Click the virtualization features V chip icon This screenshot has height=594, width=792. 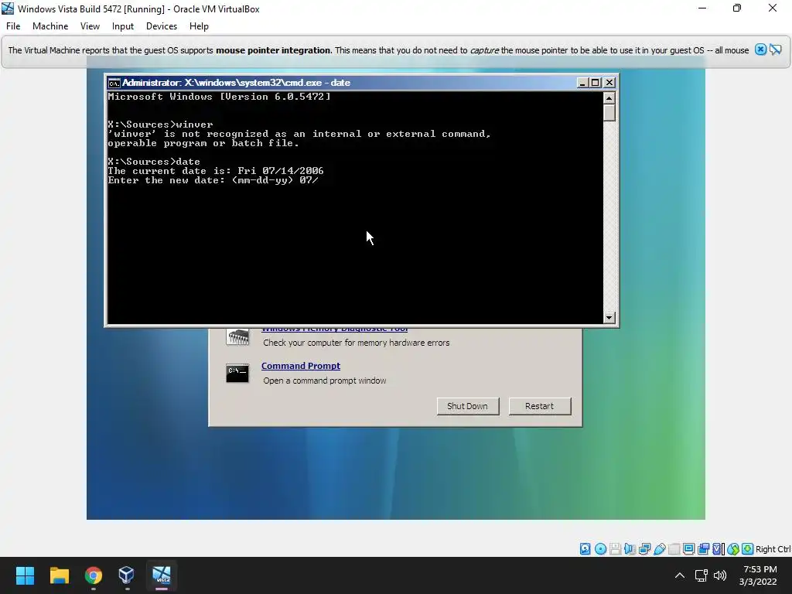[718, 549]
